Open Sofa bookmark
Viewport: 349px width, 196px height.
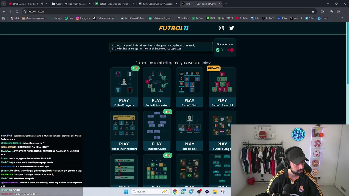click(x=255, y=18)
